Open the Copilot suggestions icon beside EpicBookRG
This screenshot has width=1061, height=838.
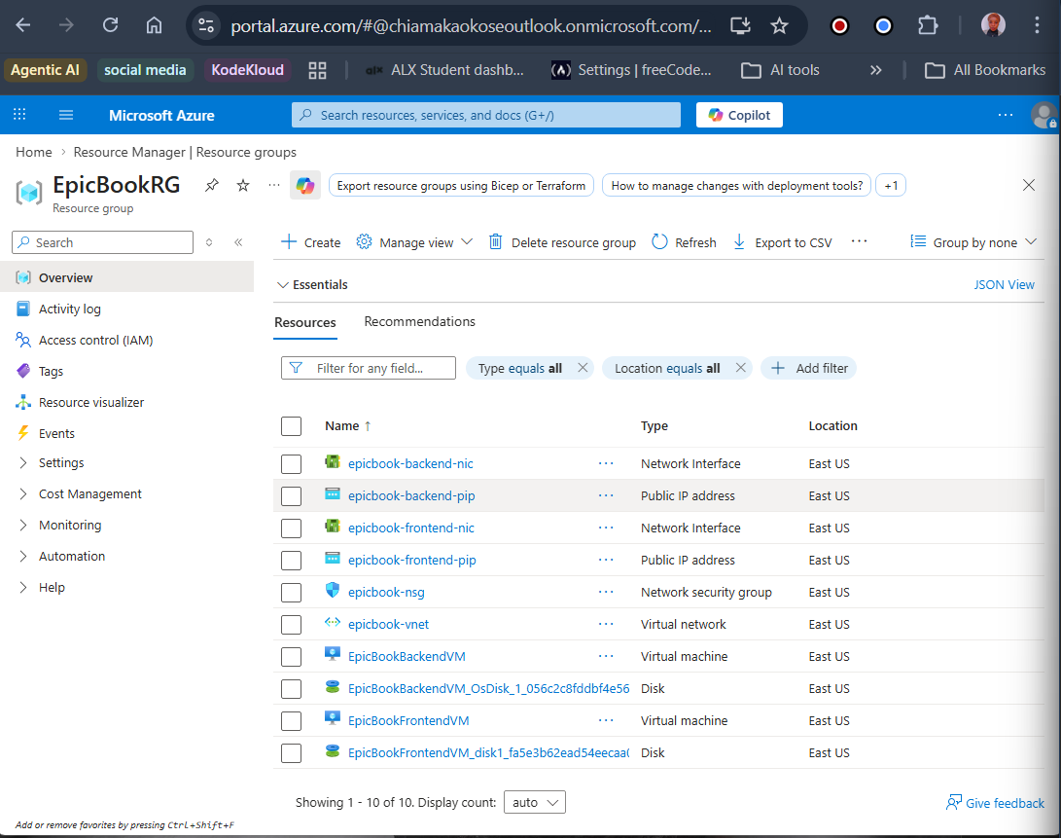305,185
